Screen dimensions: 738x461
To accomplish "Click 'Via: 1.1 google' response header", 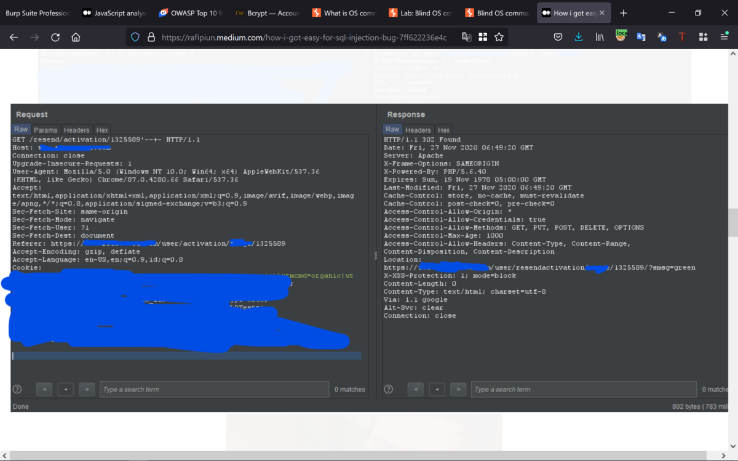I will pos(416,299).
